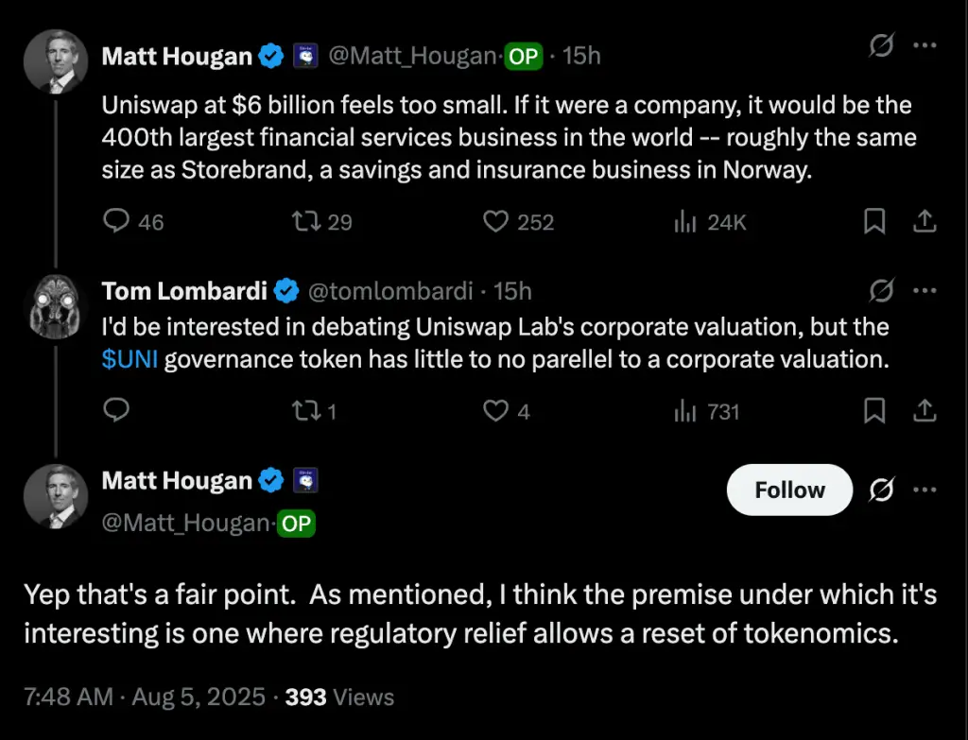Reply to Tom Lombardi's tweet
Image resolution: width=968 pixels, height=740 pixels.
pyautogui.click(x=116, y=410)
